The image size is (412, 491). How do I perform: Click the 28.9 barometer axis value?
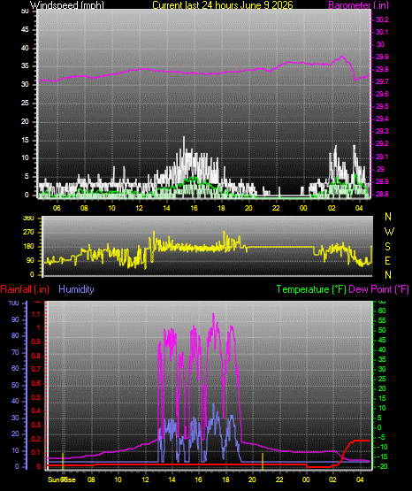382,181
